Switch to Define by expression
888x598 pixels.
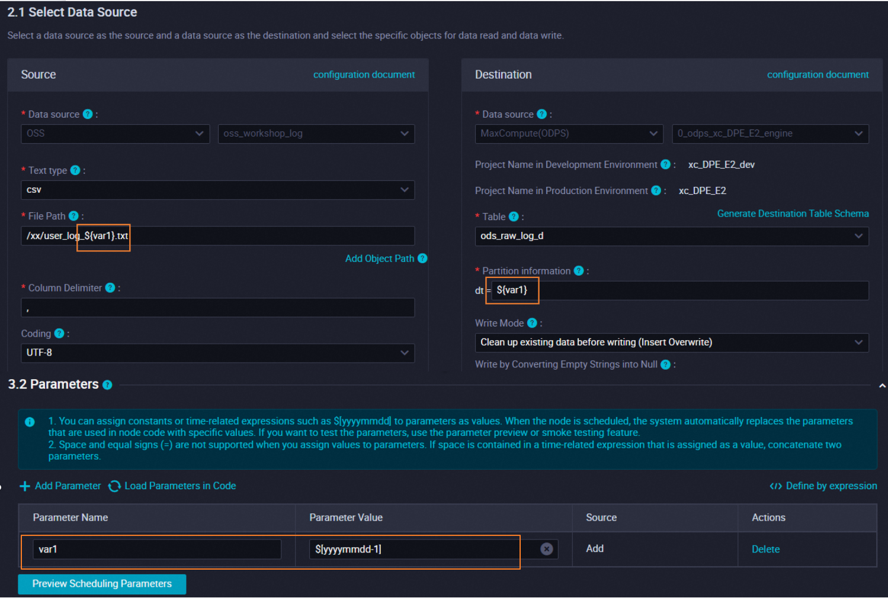coord(823,486)
